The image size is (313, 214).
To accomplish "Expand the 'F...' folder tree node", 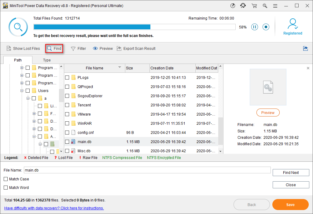I will [x=34, y=114].
